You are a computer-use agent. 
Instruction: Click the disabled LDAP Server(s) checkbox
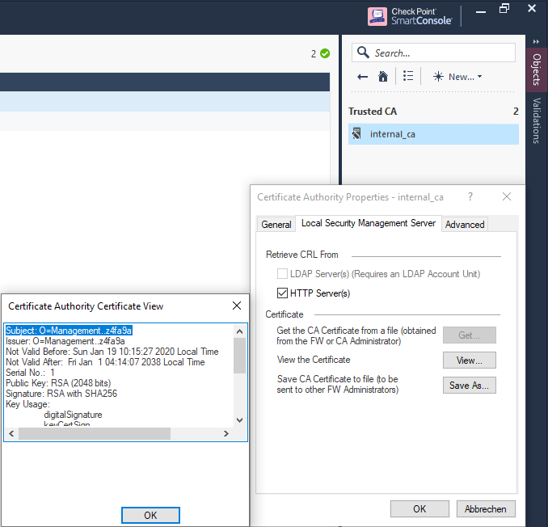click(x=283, y=274)
